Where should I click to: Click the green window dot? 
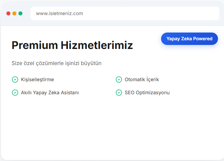pos(20,13)
